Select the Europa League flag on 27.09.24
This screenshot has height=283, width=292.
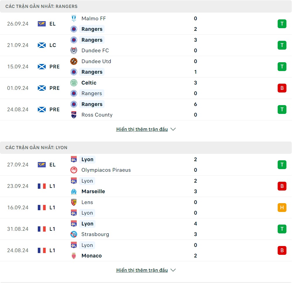click(42, 165)
